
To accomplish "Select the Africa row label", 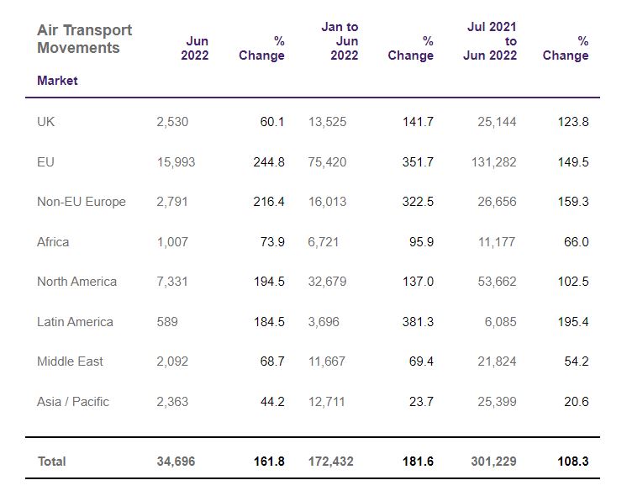I will 53,242.
